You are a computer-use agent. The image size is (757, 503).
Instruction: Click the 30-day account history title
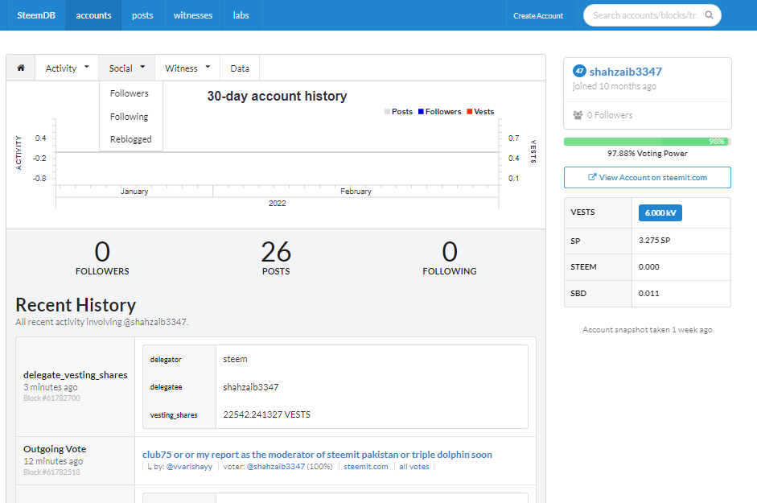click(x=277, y=96)
